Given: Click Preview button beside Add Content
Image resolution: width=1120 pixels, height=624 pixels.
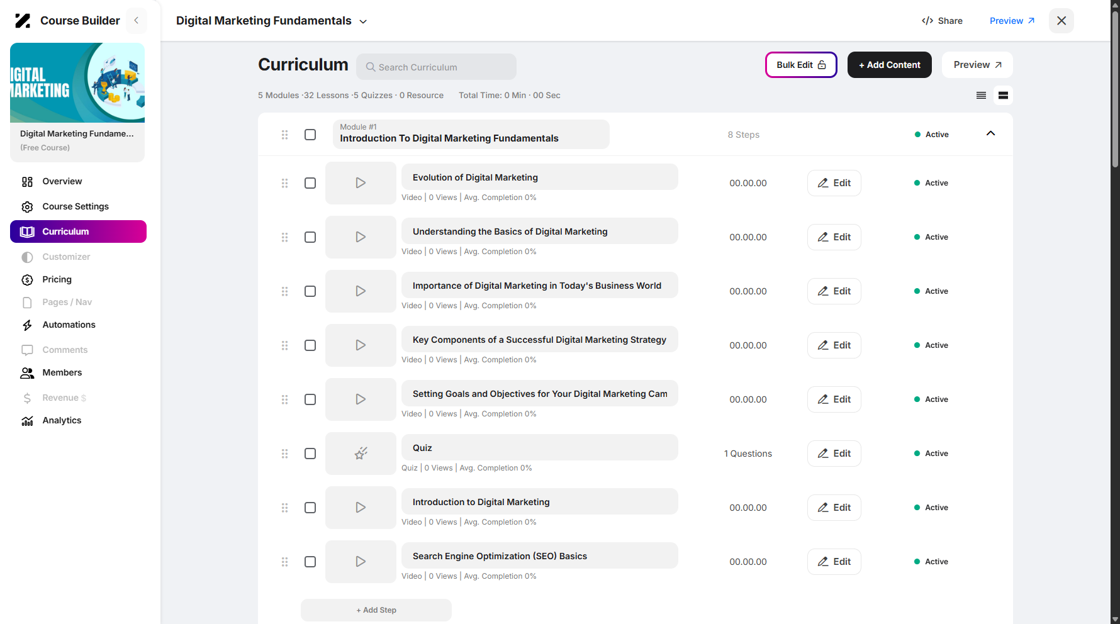Looking at the screenshot, I should [x=977, y=65].
